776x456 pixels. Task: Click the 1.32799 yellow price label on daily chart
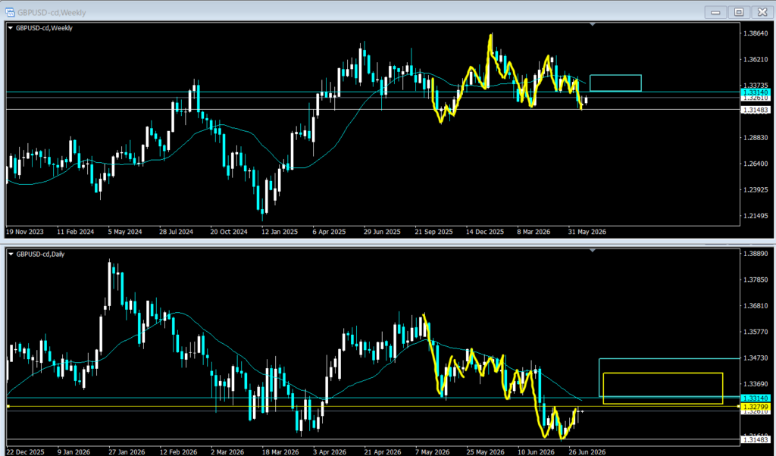[756, 407]
